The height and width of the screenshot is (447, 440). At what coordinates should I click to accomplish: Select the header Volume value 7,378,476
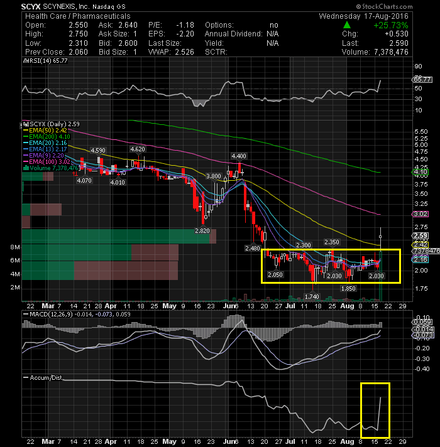[x=390, y=52]
